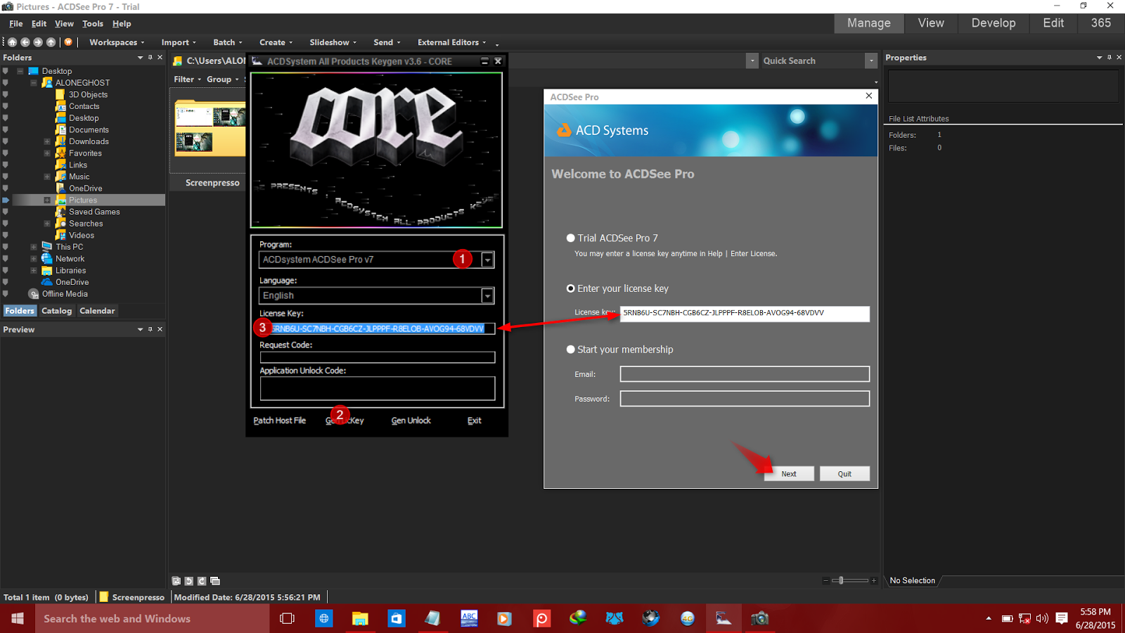This screenshot has width=1125, height=633.
Task: Open the Send dropdown button
Action: [387, 42]
